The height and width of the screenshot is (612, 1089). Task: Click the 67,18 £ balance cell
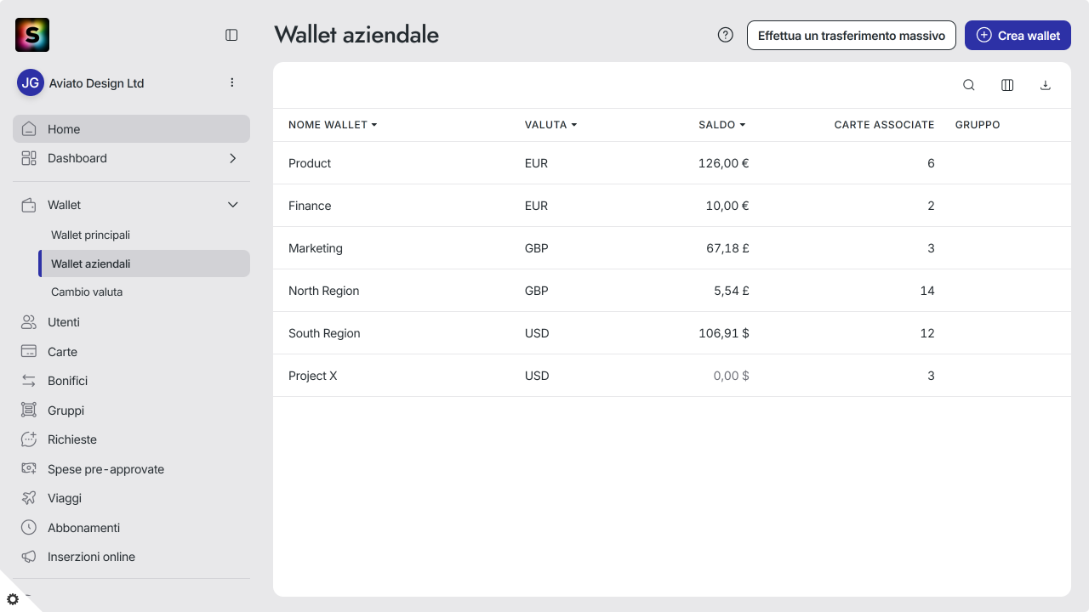[727, 248]
